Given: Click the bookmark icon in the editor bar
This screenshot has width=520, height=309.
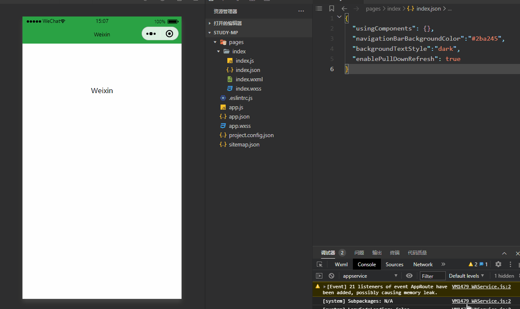Looking at the screenshot, I should 332,8.
